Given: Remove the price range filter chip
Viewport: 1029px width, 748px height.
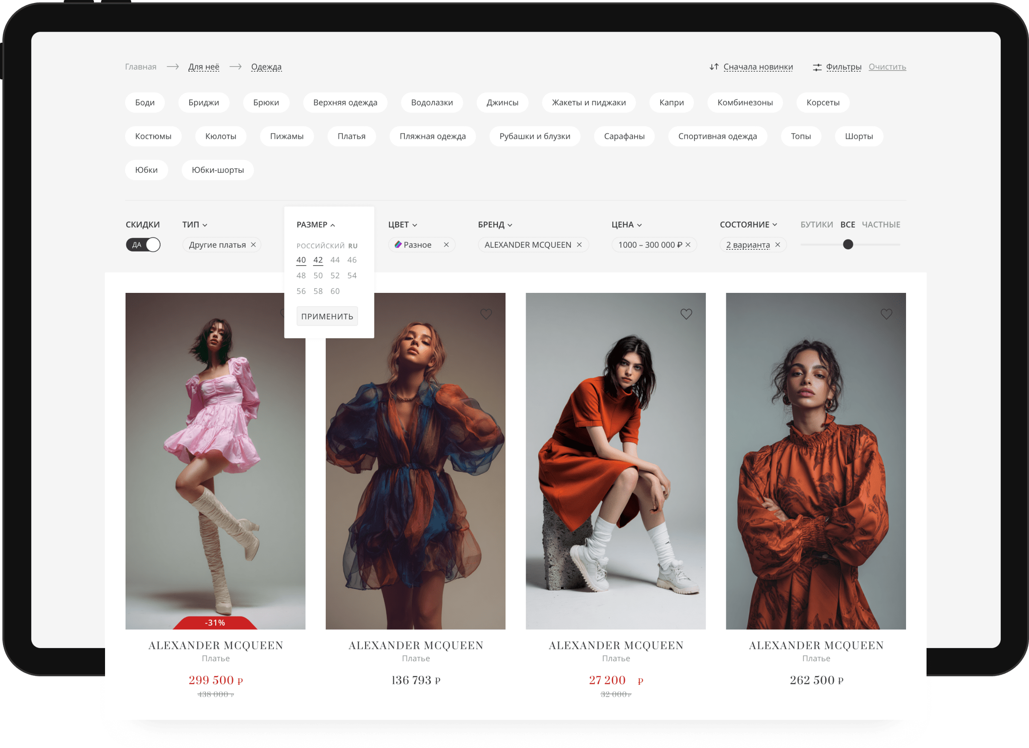Looking at the screenshot, I should tap(688, 245).
